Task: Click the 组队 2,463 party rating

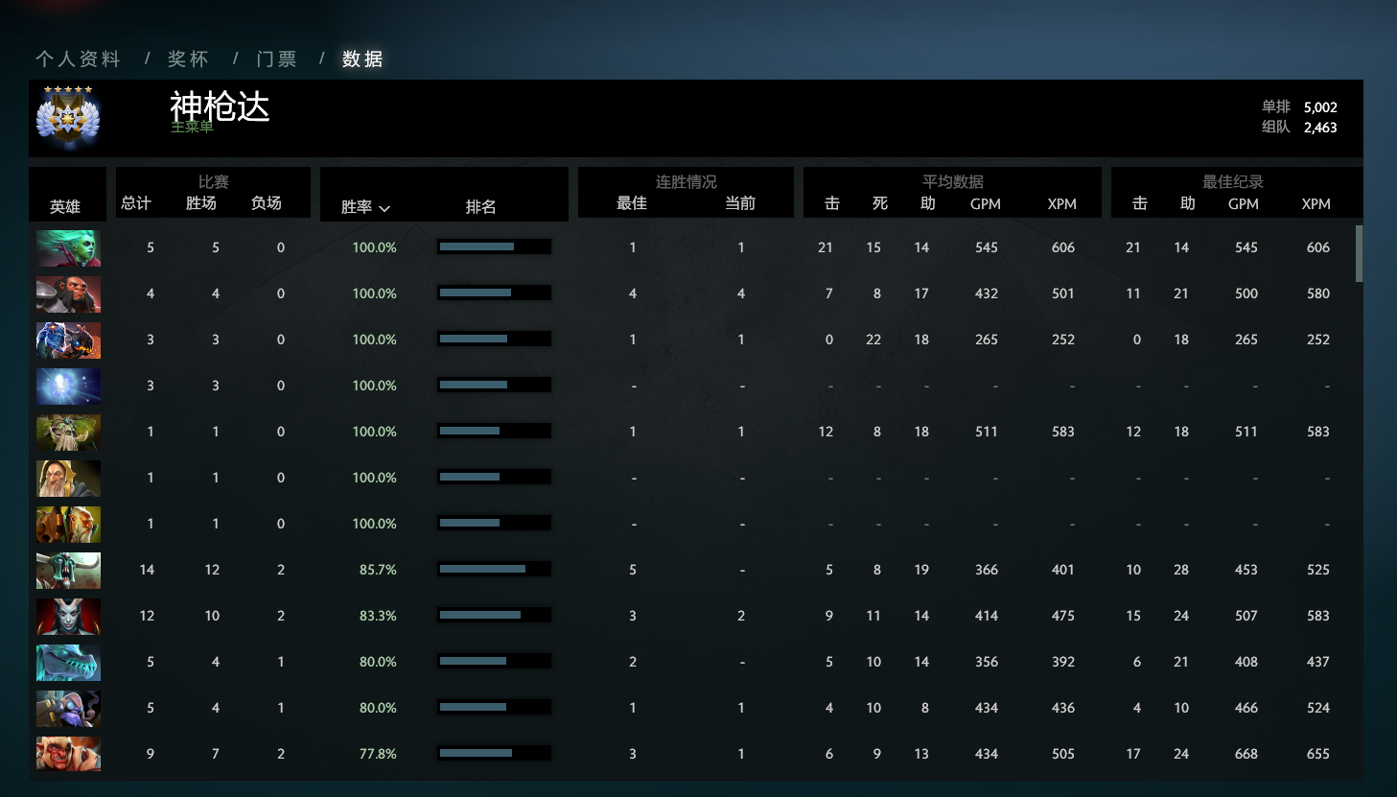Action: tap(1299, 128)
